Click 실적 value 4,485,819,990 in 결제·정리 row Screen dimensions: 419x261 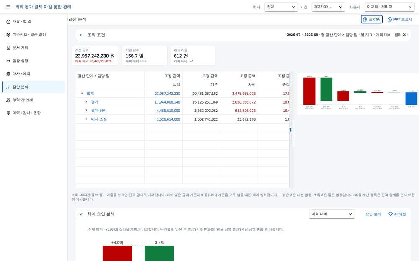(168, 111)
